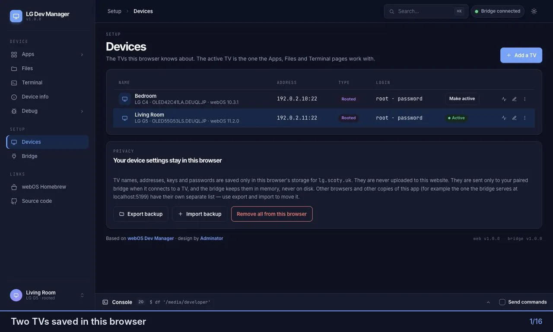Open the Bridge setup page
Image resolution: width=553 pixels, height=332 pixels.
click(48, 156)
